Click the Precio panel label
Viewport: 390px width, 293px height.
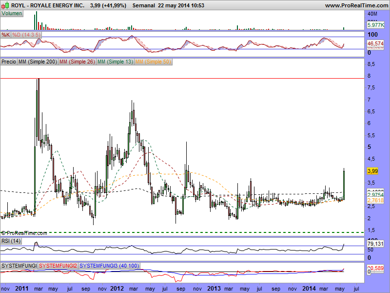(9, 62)
